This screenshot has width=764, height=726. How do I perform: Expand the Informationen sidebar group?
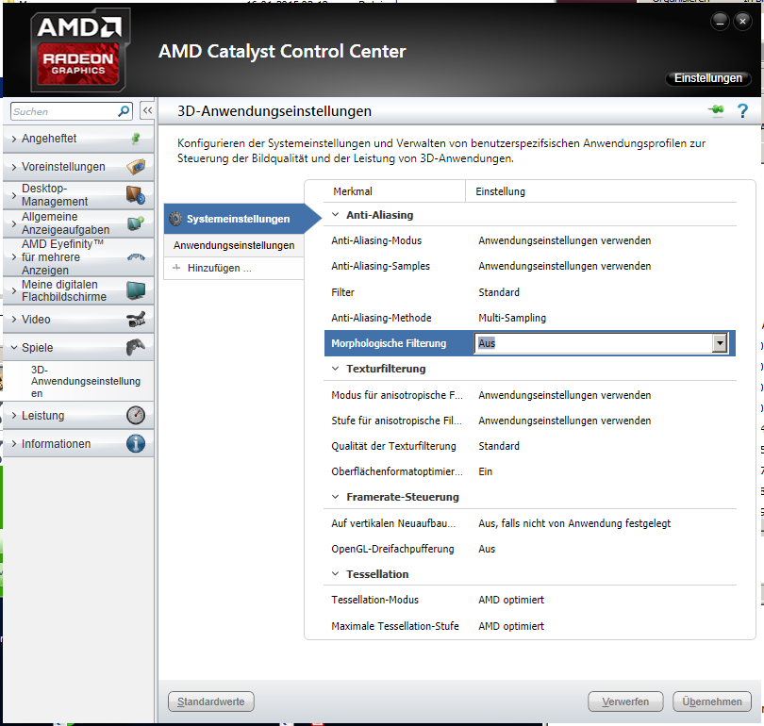tap(14, 444)
